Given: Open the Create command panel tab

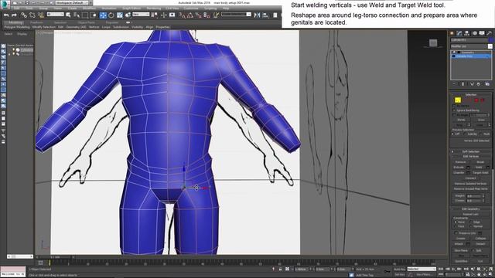Looking at the screenshot, I should (x=452, y=33).
